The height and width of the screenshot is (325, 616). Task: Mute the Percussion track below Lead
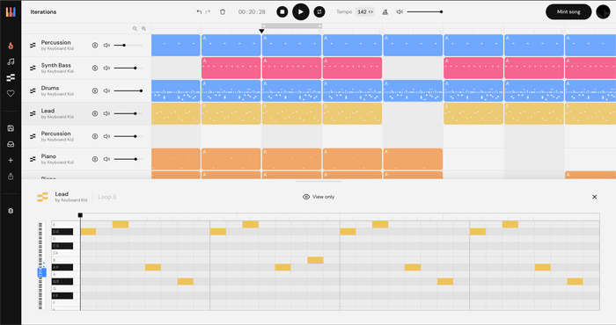click(x=106, y=136)
